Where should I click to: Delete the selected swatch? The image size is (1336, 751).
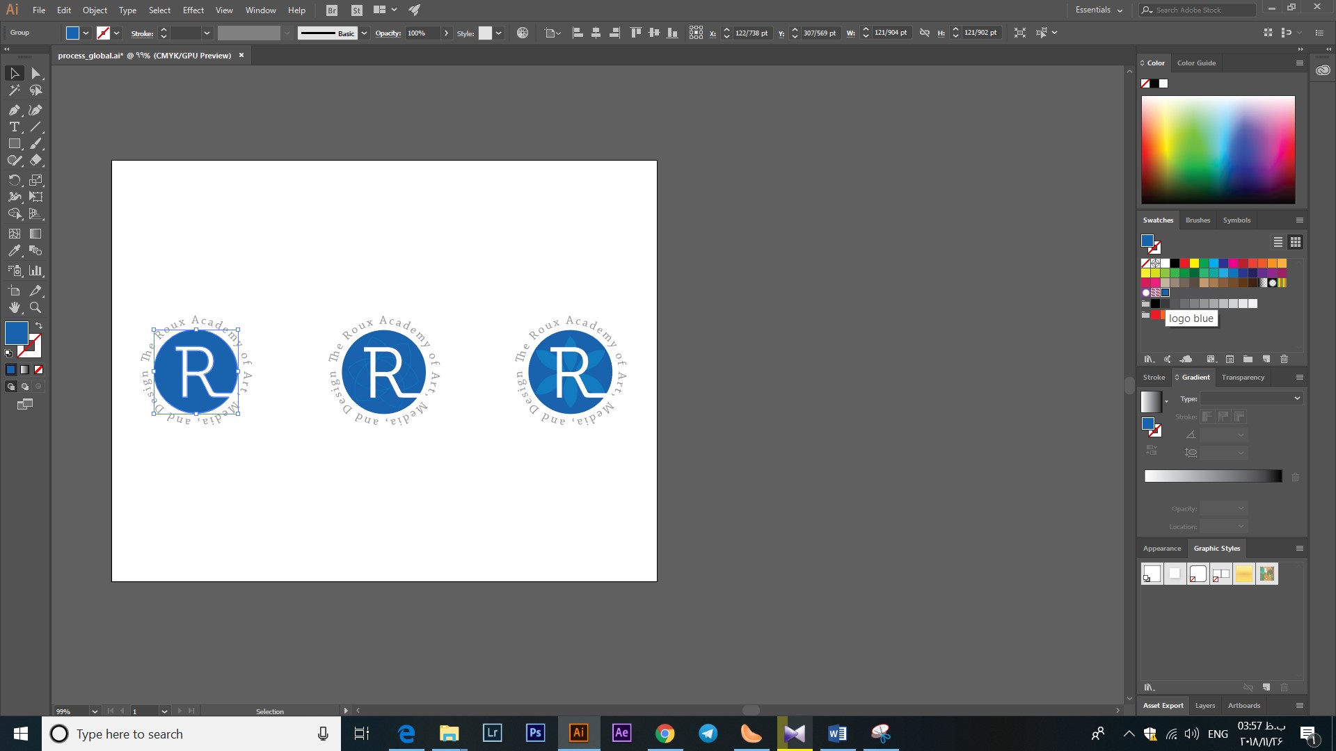[x=1285, y=360]
